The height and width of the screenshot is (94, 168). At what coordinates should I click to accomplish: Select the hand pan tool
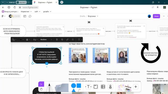pyautogui.click(x=41, y=89)
